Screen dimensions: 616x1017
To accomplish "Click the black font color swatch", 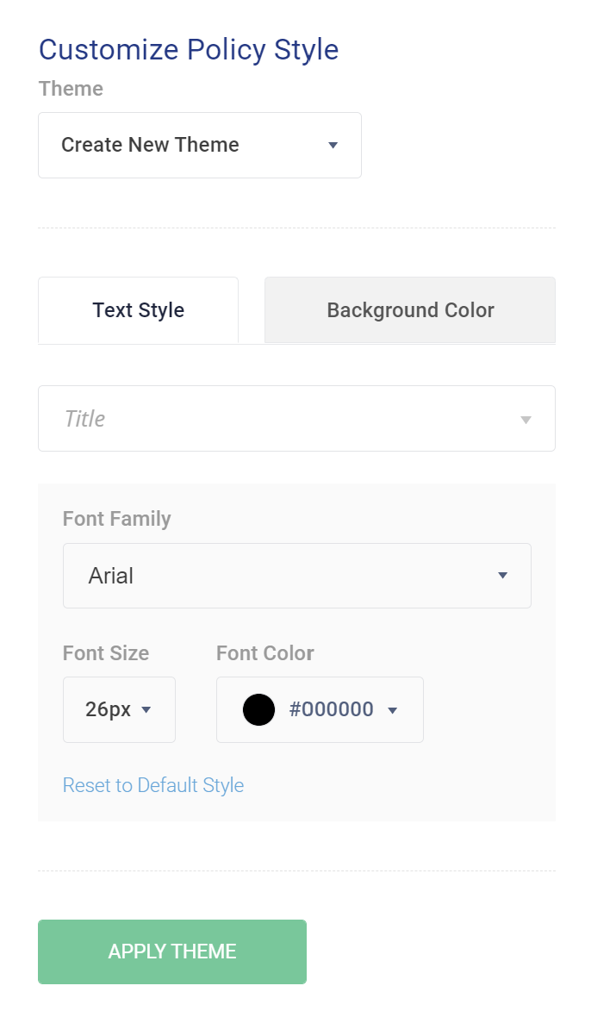I will 258,709.
